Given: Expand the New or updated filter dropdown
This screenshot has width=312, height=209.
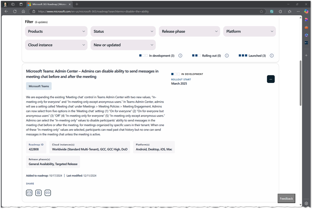Looking at the screenshot, I should (x=123, y=45).
